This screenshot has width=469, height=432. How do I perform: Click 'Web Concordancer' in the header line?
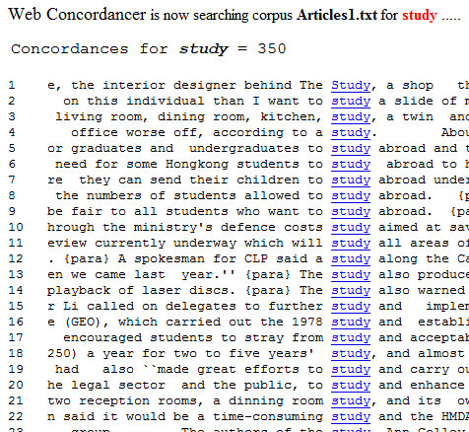point(78,15)
